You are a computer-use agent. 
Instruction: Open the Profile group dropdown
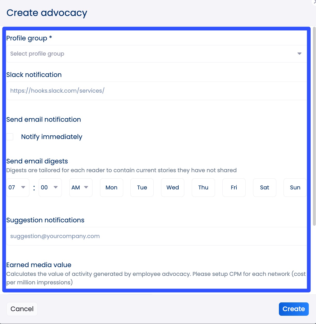[x=156, y=54]
